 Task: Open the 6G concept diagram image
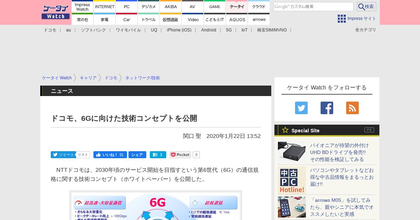[156, 206]
